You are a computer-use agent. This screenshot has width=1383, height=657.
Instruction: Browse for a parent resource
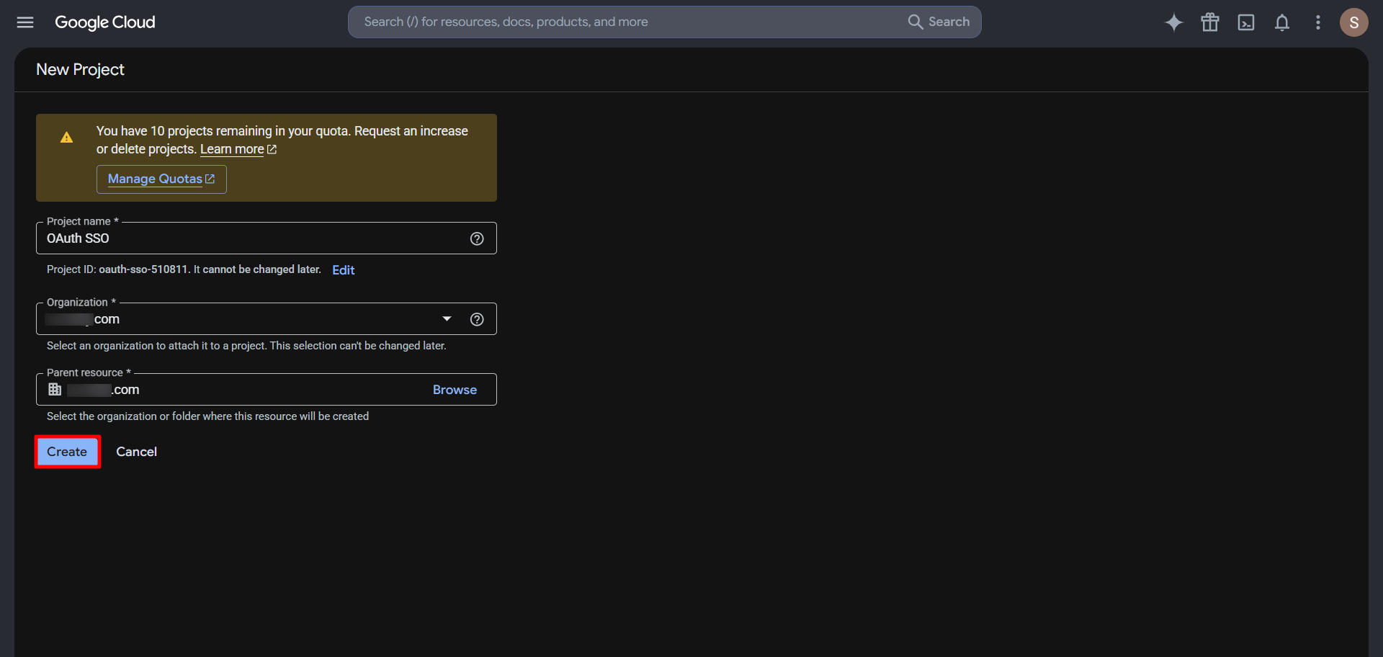click(455, 390)
